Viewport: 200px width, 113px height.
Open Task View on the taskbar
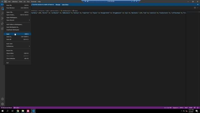(x=12, y=111)
